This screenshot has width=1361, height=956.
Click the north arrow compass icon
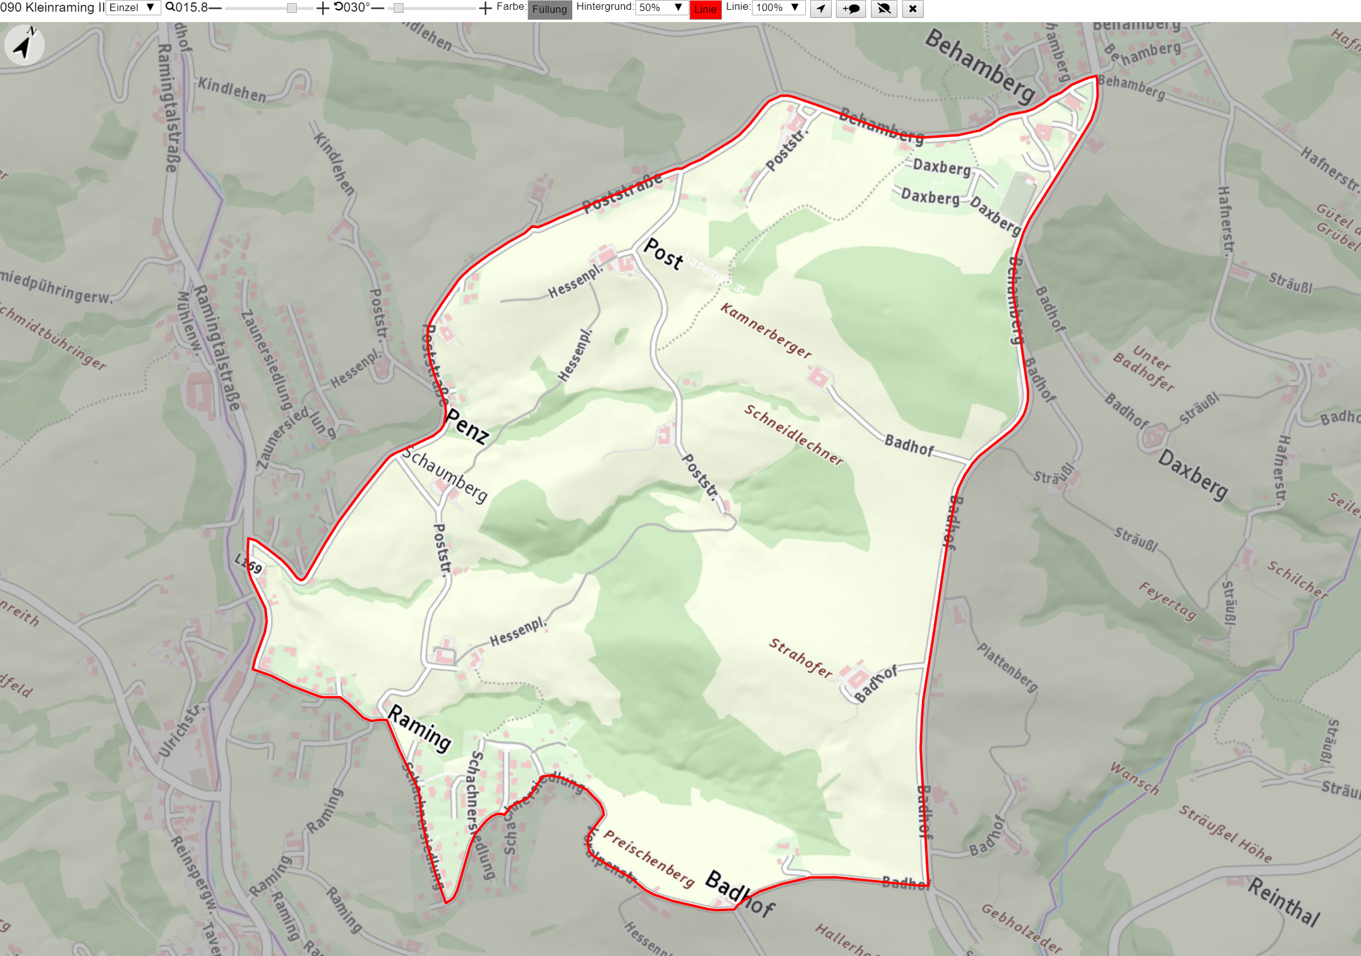coord(24,45)
